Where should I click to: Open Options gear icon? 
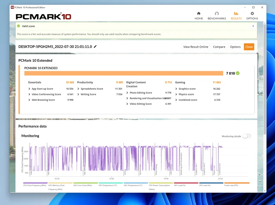tap(252, 13)
